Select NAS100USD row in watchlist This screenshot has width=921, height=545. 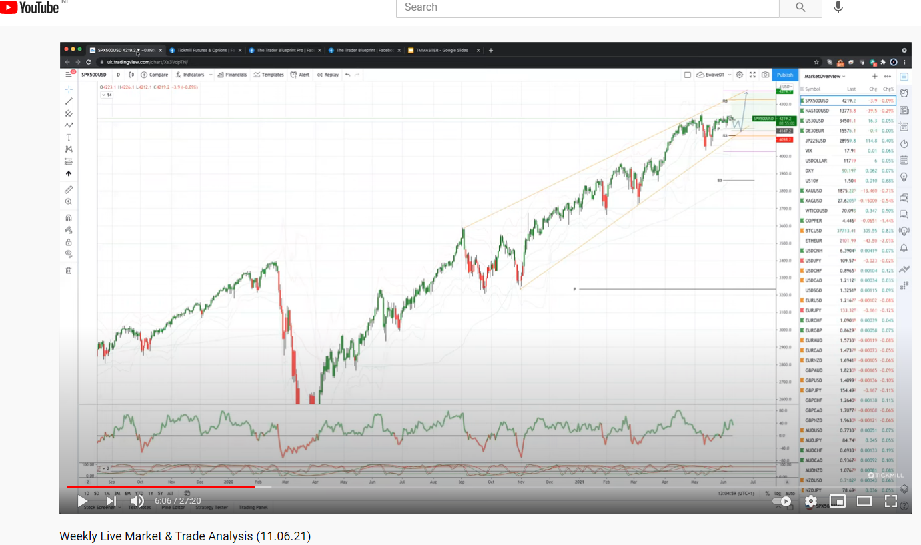click(848, 111)
